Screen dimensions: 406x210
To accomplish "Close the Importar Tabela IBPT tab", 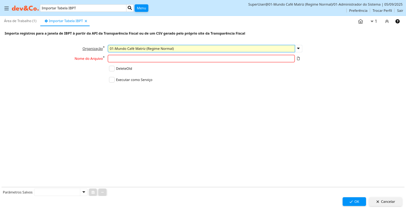I will (x=86, y=21).
